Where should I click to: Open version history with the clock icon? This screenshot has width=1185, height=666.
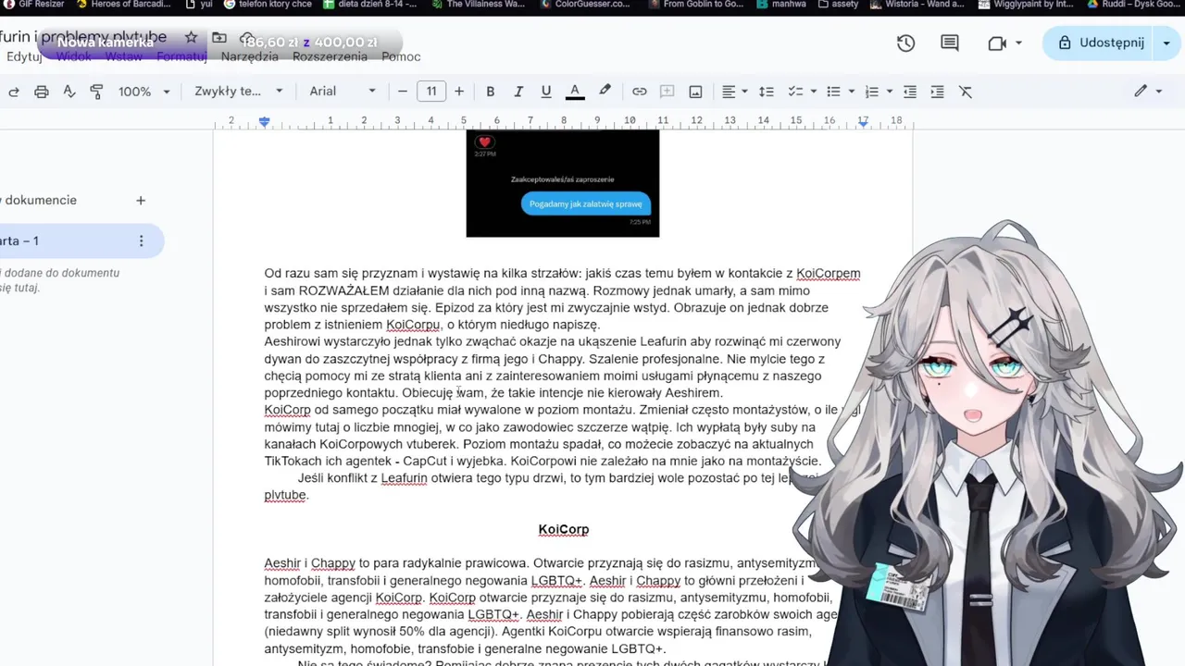click(905, 43)
